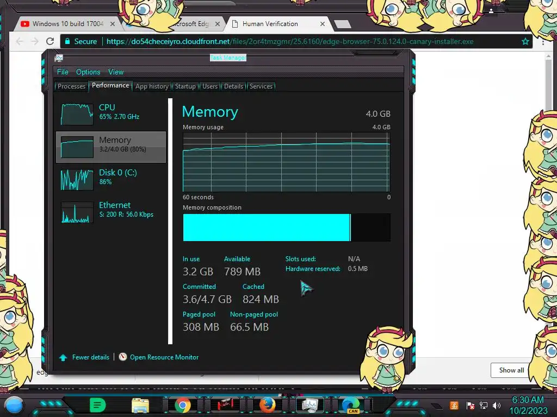Click the Java update tray icon
This screenshot has height=417, width=557.
click(454, 405)
